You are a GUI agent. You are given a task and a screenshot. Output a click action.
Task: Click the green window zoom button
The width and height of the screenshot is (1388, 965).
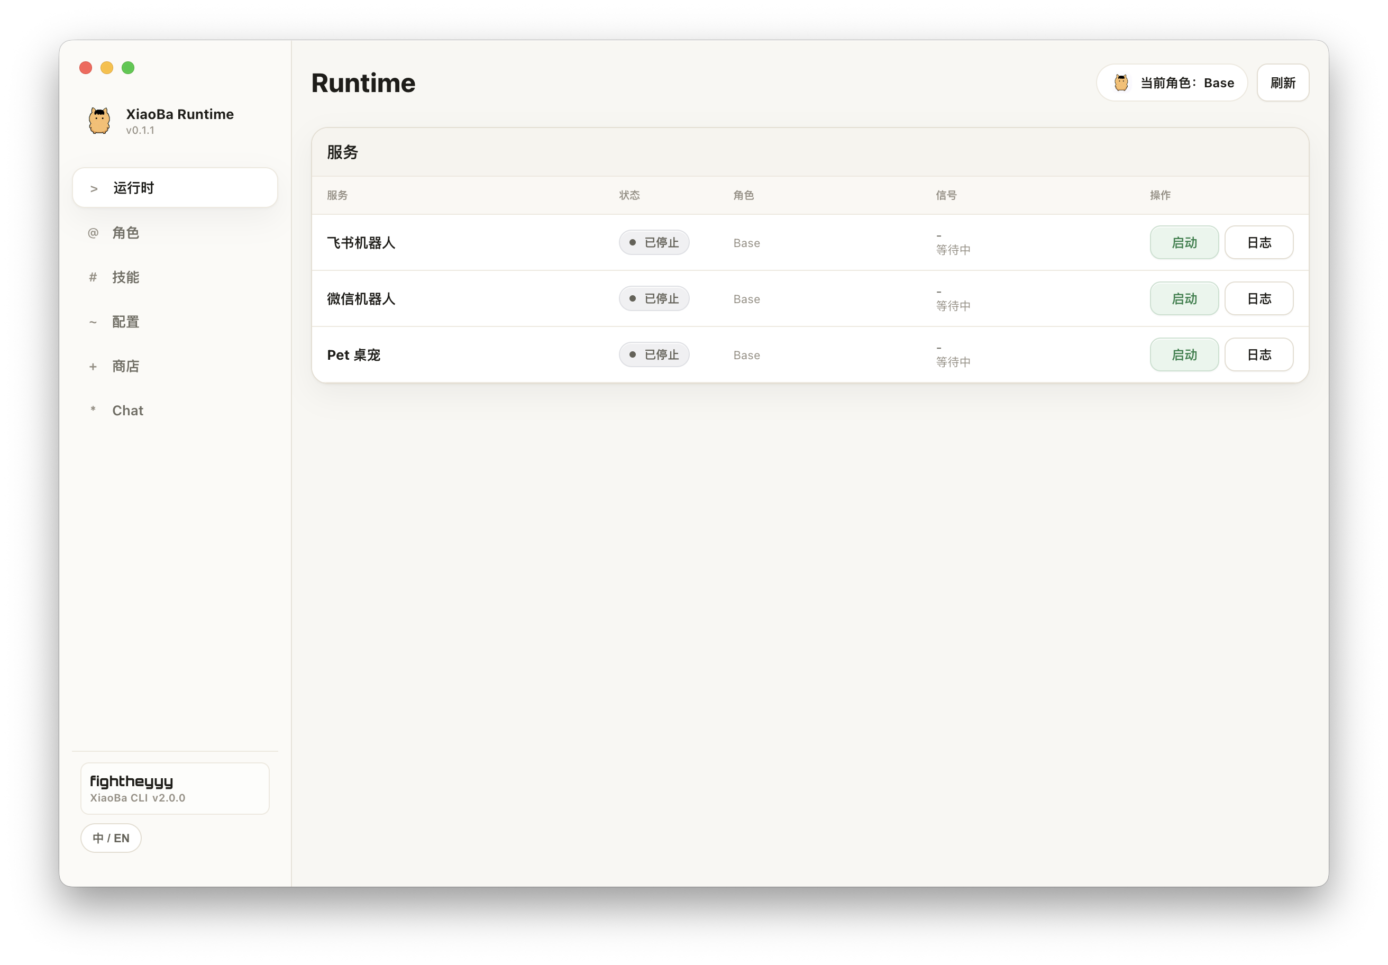point(128,68)
